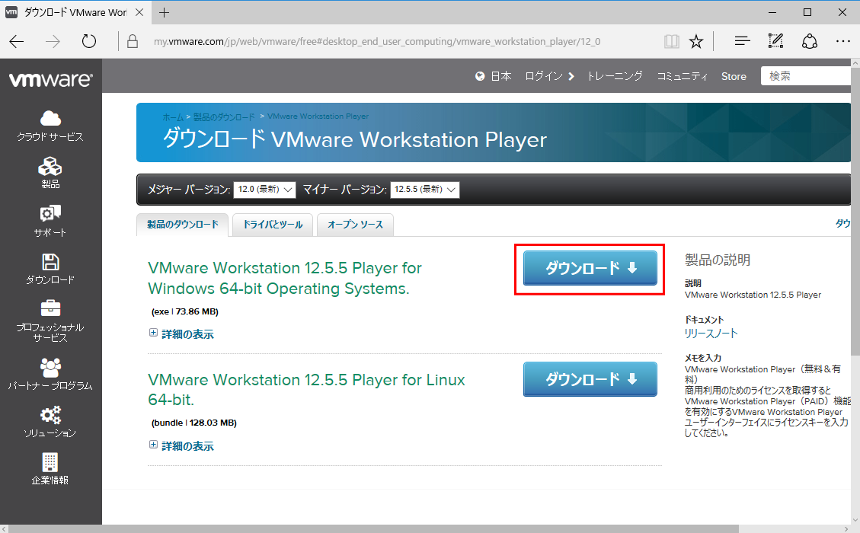860x533 pixels.
Task: Click the Refresh page icon
Action: [x=89, y=41]
